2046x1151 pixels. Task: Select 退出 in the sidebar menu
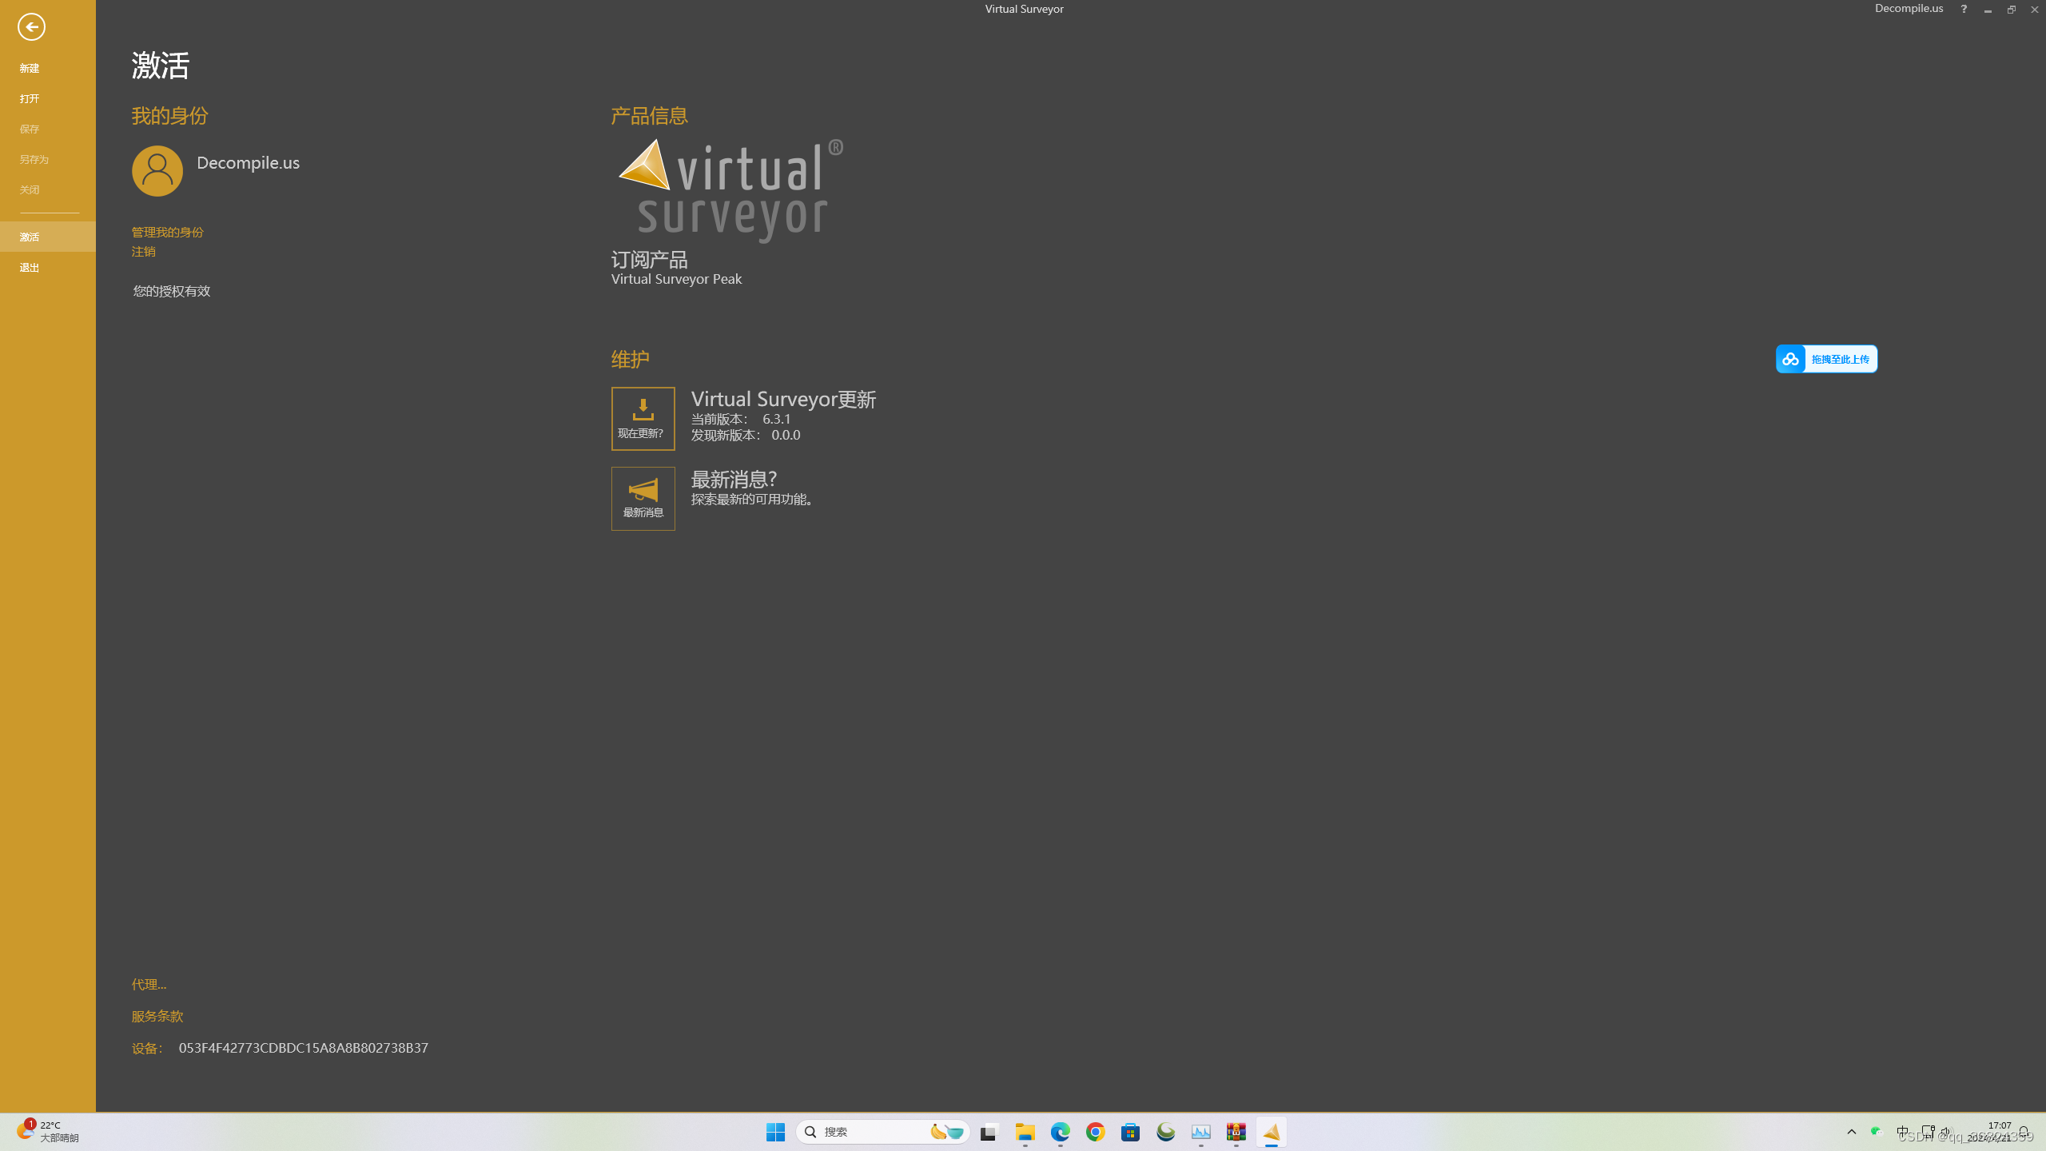[30, 267]
